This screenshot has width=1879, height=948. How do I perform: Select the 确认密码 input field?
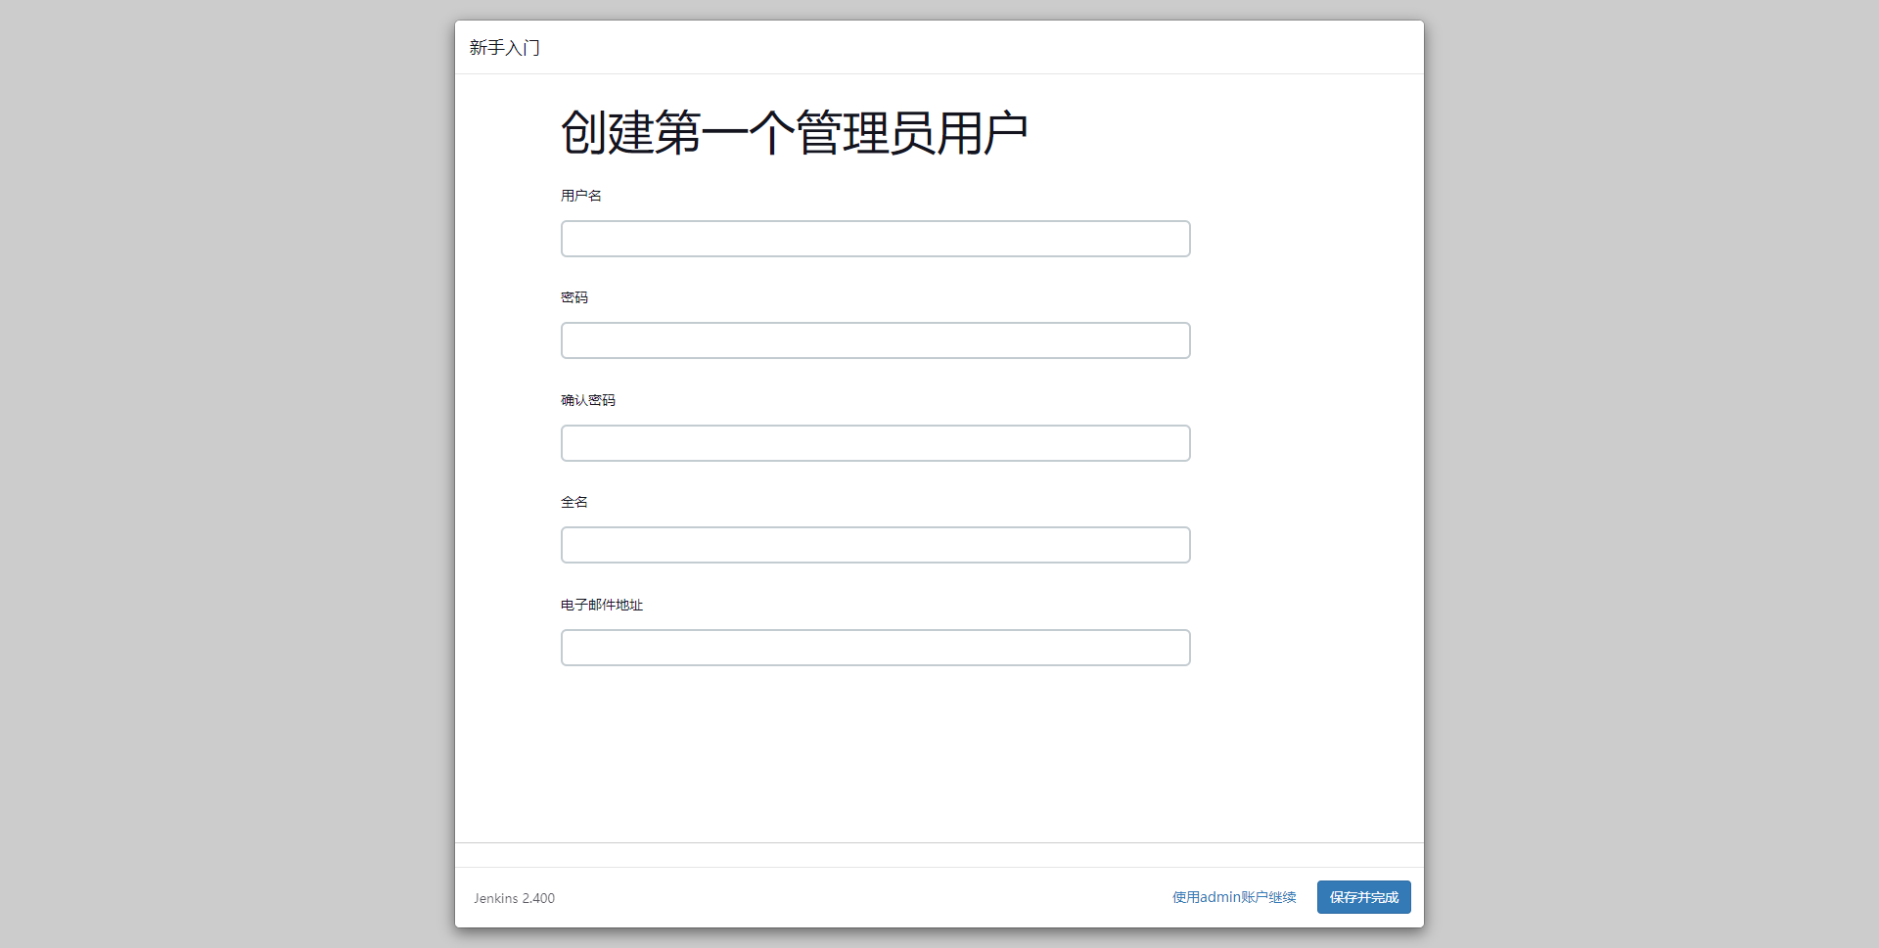pos(875,443)
